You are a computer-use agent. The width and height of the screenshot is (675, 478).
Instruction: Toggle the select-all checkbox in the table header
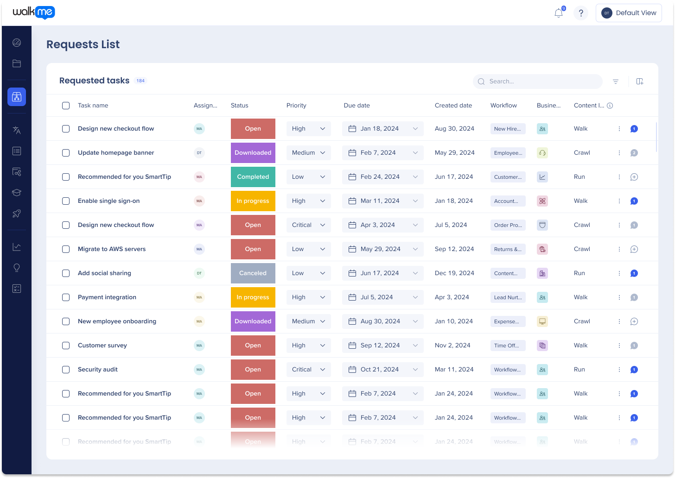click(x=65, y=106)
